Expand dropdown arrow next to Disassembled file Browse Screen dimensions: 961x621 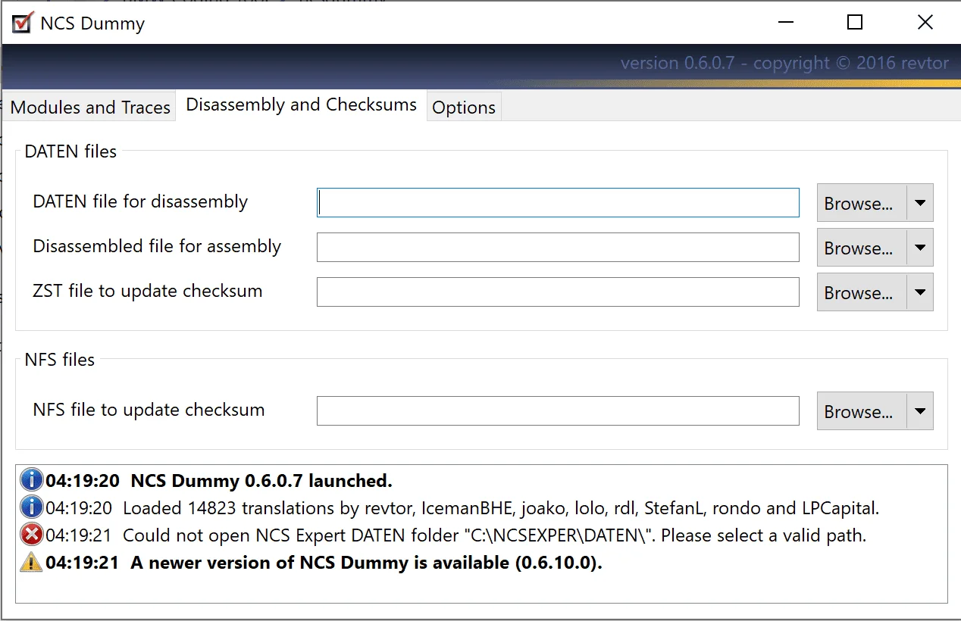click(920, 248)
